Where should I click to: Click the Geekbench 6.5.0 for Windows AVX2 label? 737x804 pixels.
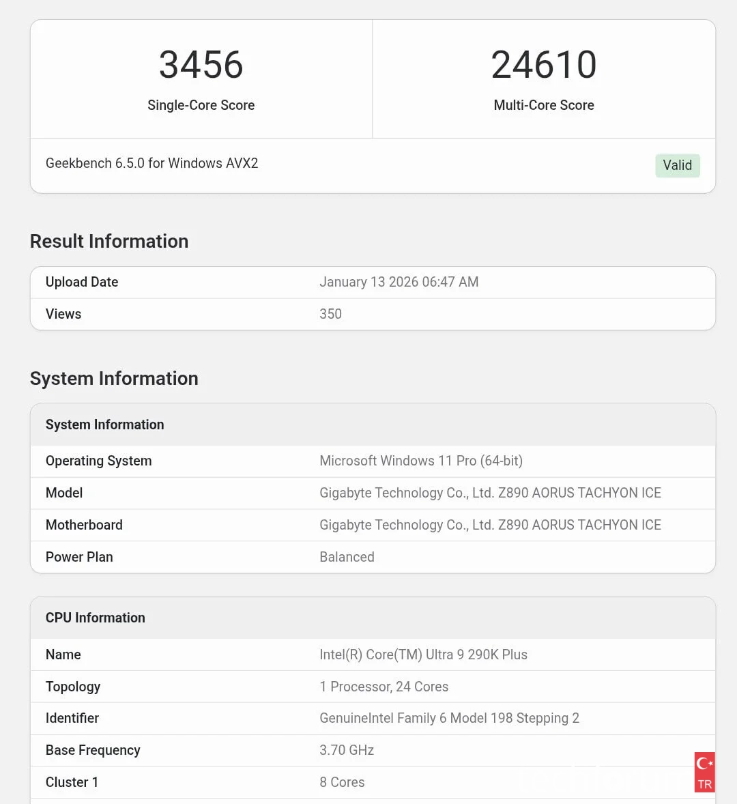click(x=151, y=163)
